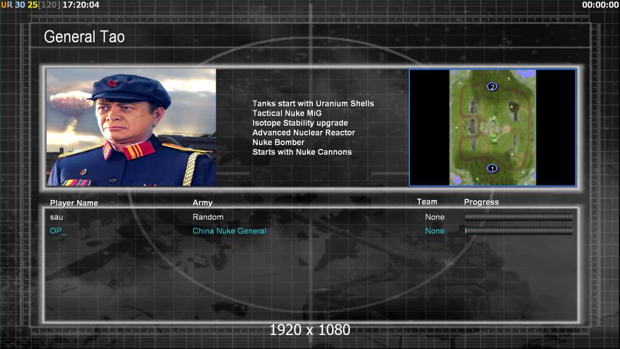This screenshot has width=620, height=349.
Task: Click the 'General Tao' title text
Action: 84,37
